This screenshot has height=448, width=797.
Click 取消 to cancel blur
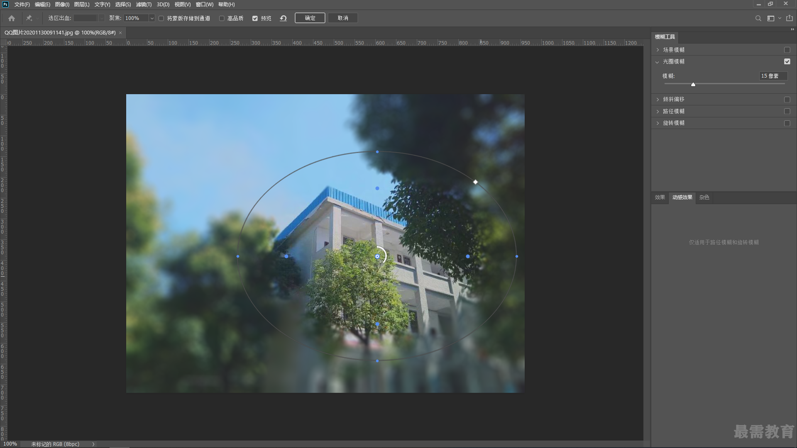343,18
